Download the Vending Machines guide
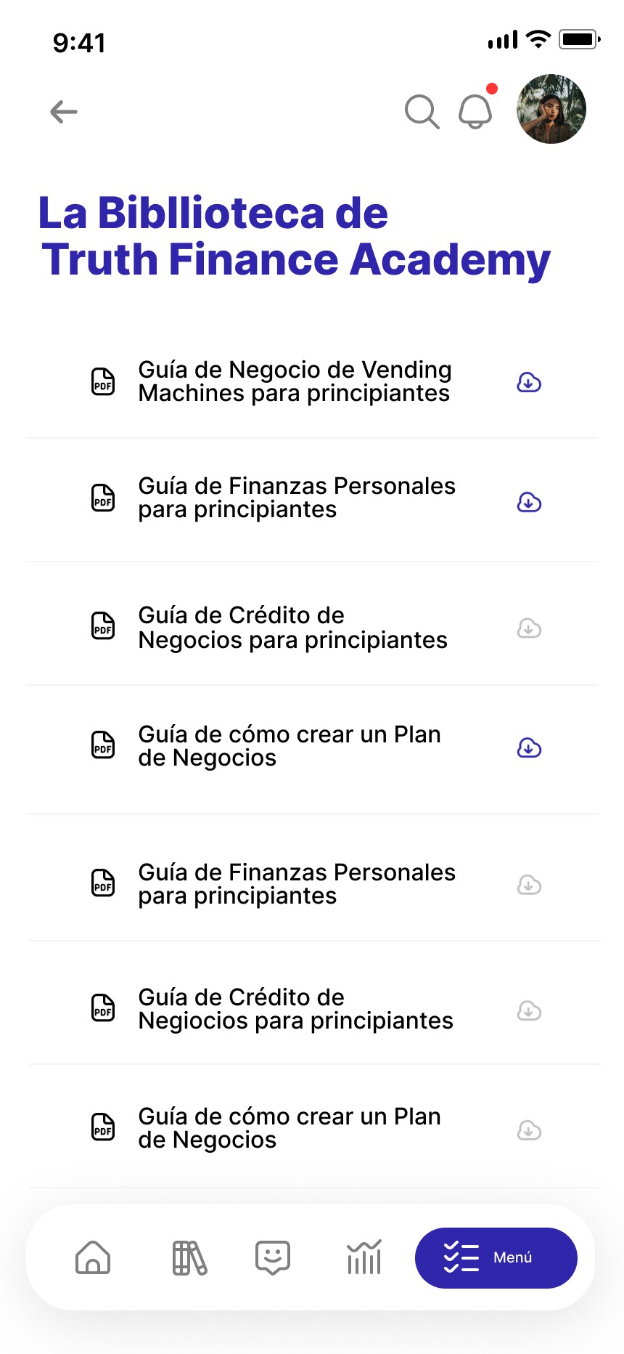This screenshot has width=624, height=1354. coord(529,382)
